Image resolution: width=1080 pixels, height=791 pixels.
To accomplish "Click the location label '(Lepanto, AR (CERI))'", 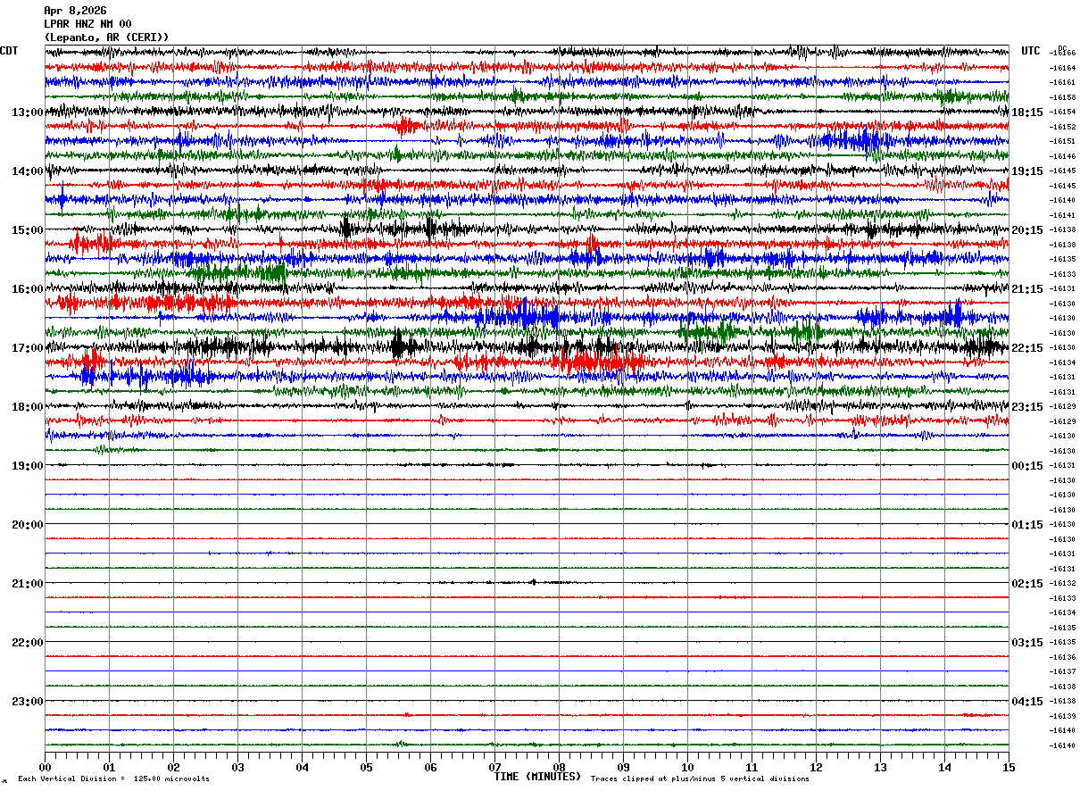I will 106,37.
